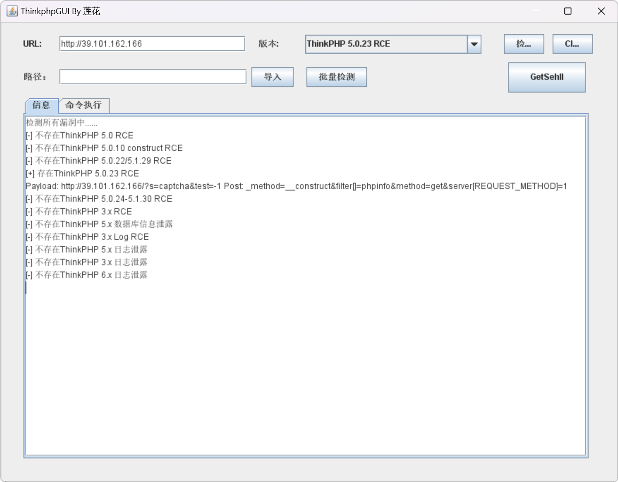
Task: Click the 批量检测 batch detect button
Action: (x=337, y=77)
